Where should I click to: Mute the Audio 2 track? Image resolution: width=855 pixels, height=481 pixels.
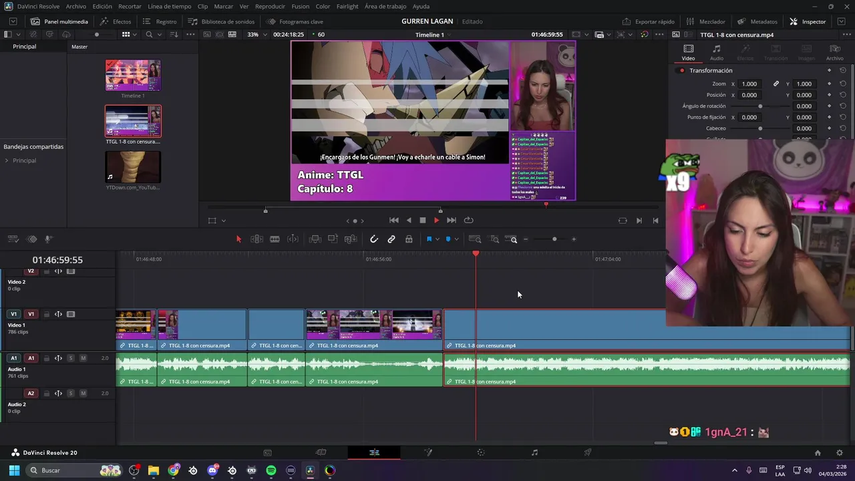(83, 393)
